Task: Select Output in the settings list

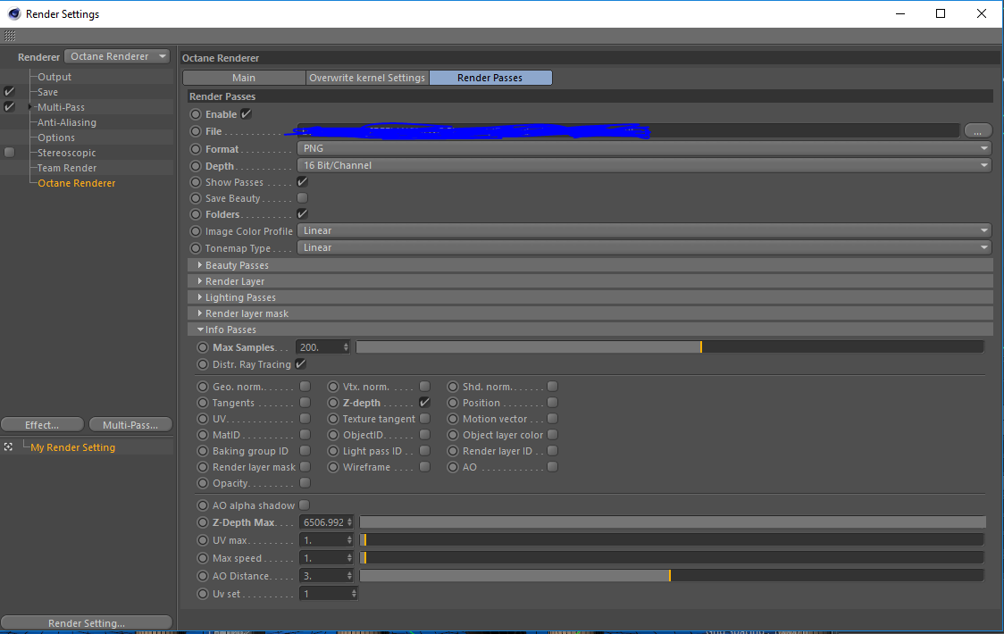Action: point(54,77)
